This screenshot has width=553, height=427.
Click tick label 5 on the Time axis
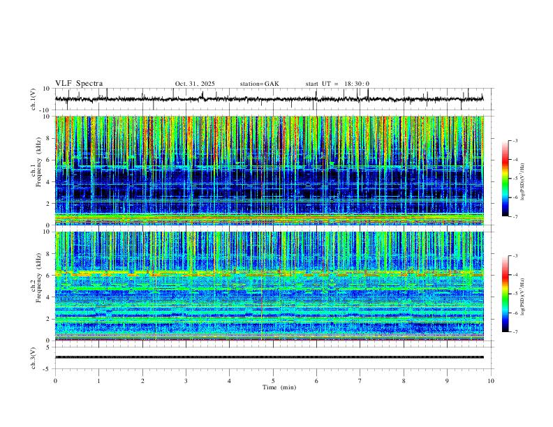[273, 381]
